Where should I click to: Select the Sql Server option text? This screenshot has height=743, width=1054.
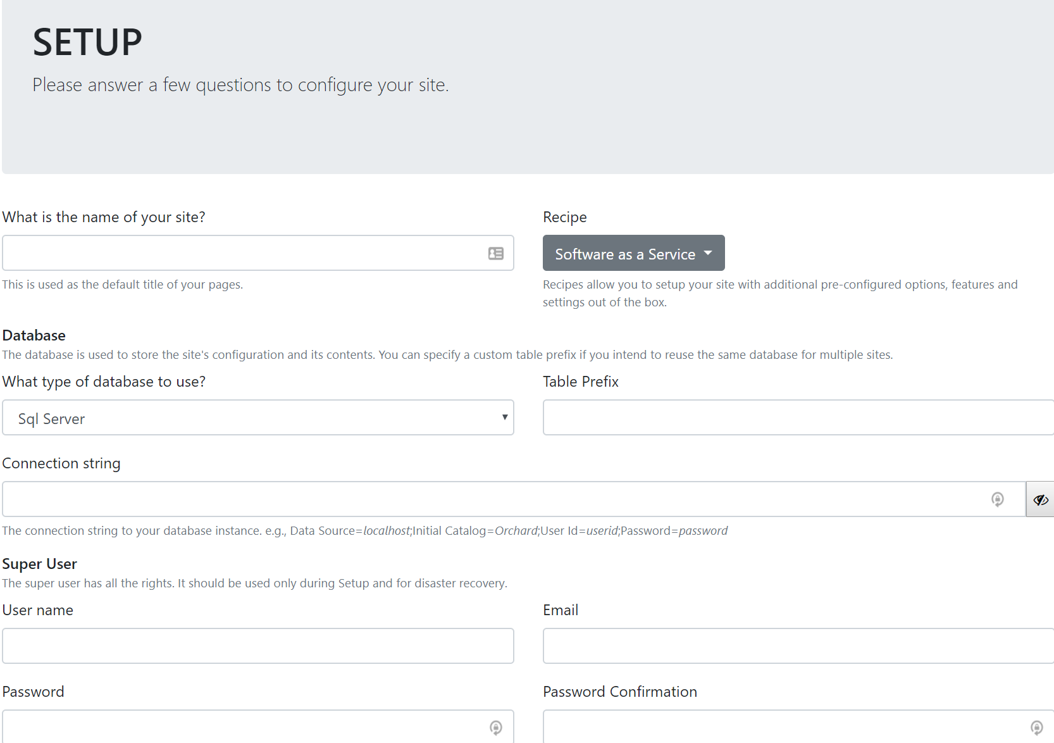pos(51,418)
